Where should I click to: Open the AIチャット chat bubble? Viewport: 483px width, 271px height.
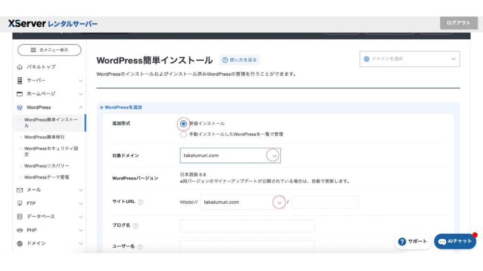pyautogui.click(x=455, y=241)
